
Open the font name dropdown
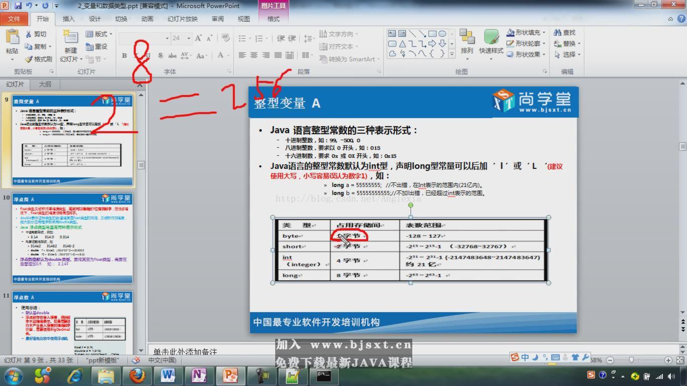click(167, 38)
